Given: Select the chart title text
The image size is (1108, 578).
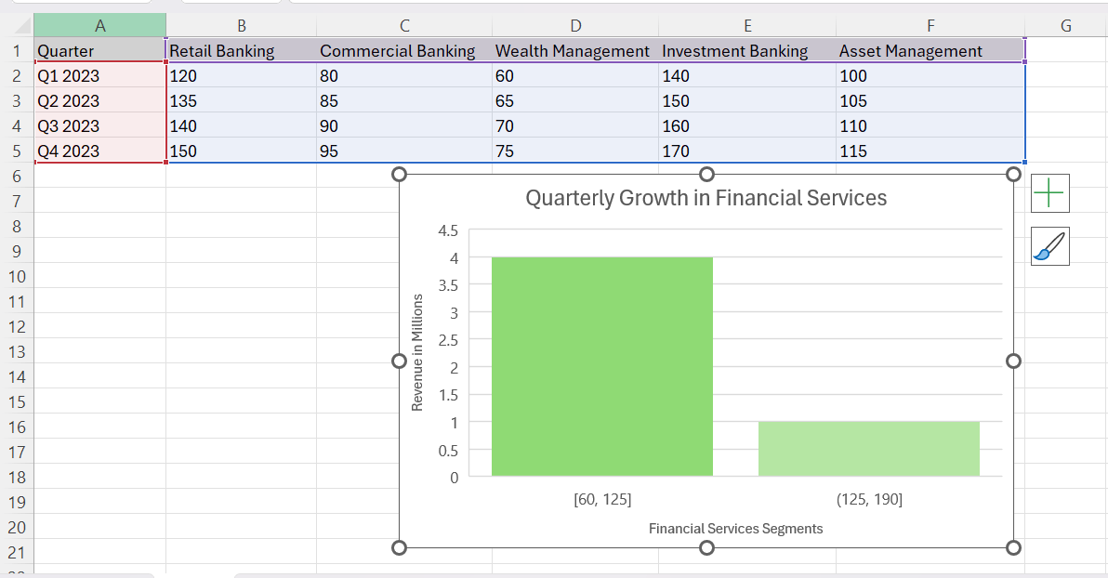Looking at the screenshot, I should (x=706, y=197).
